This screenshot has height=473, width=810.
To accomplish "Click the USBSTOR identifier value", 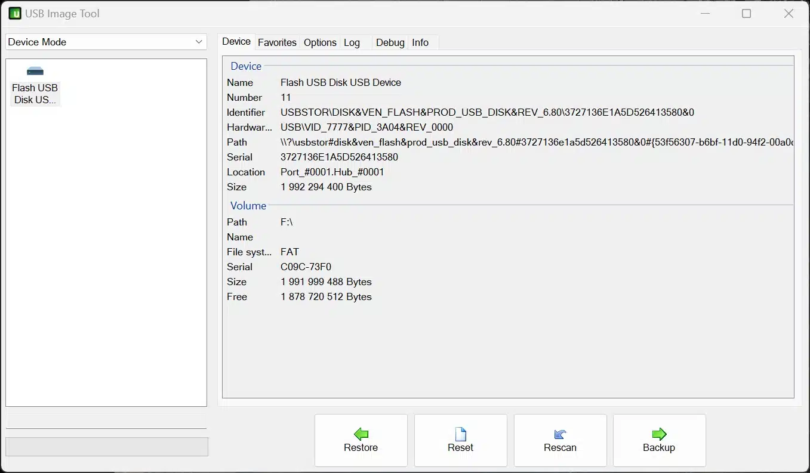I will coord(487,112).
